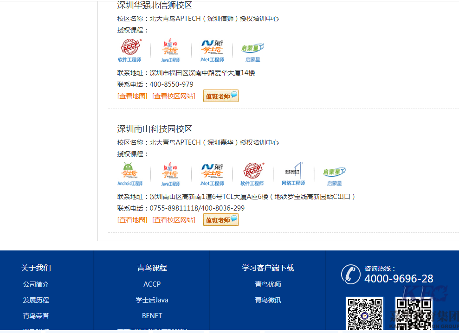459x333 pixels.
Task: Click hotline number 4000-9696-28
Action: click(399, 279)
